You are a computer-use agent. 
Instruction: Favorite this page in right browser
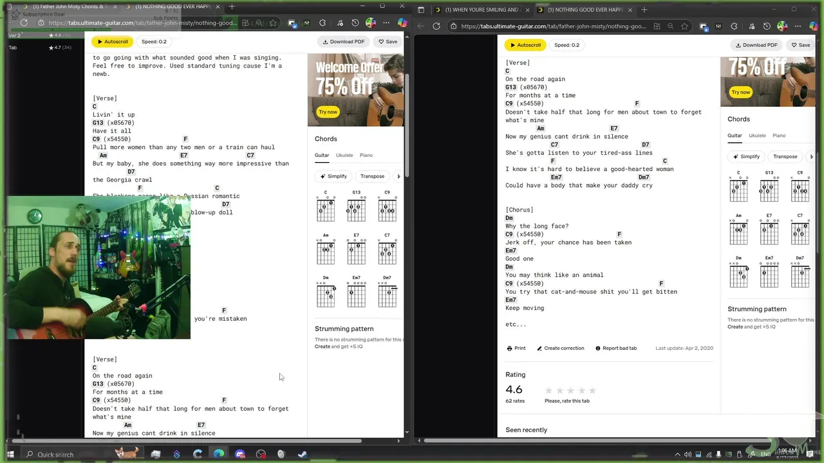point(684,26)
